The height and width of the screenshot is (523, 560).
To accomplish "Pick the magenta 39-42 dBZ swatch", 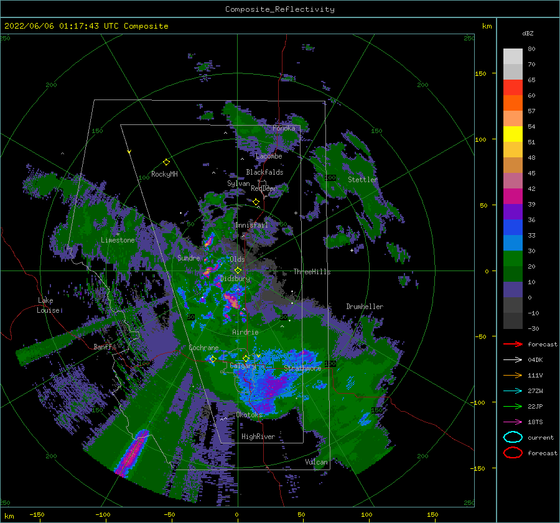I will tap(513, 197).
